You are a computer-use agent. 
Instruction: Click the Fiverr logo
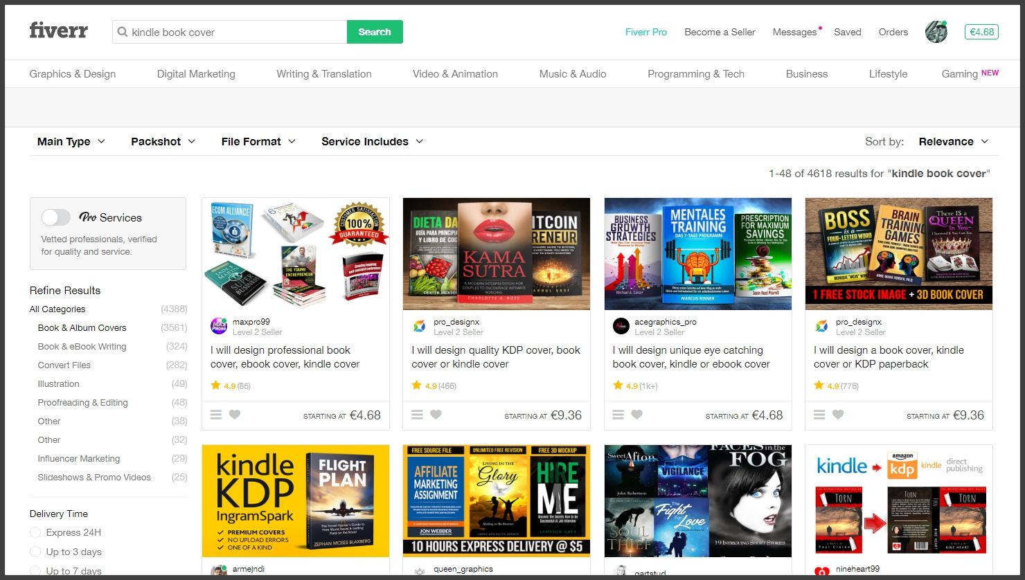58,31
